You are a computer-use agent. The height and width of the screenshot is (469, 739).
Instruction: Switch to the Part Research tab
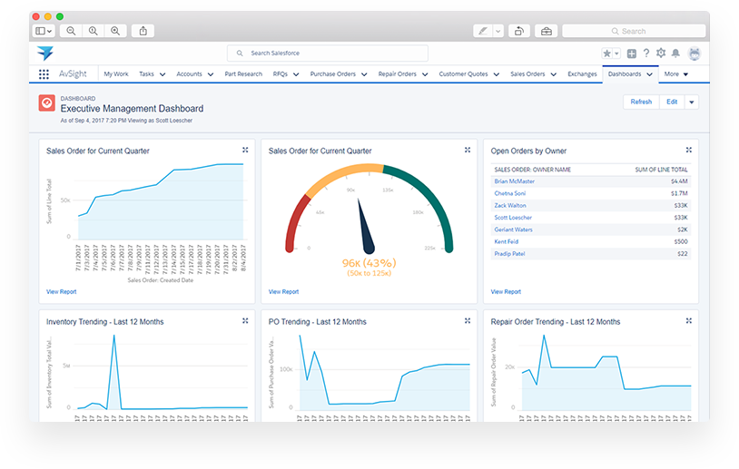(243, 74)
